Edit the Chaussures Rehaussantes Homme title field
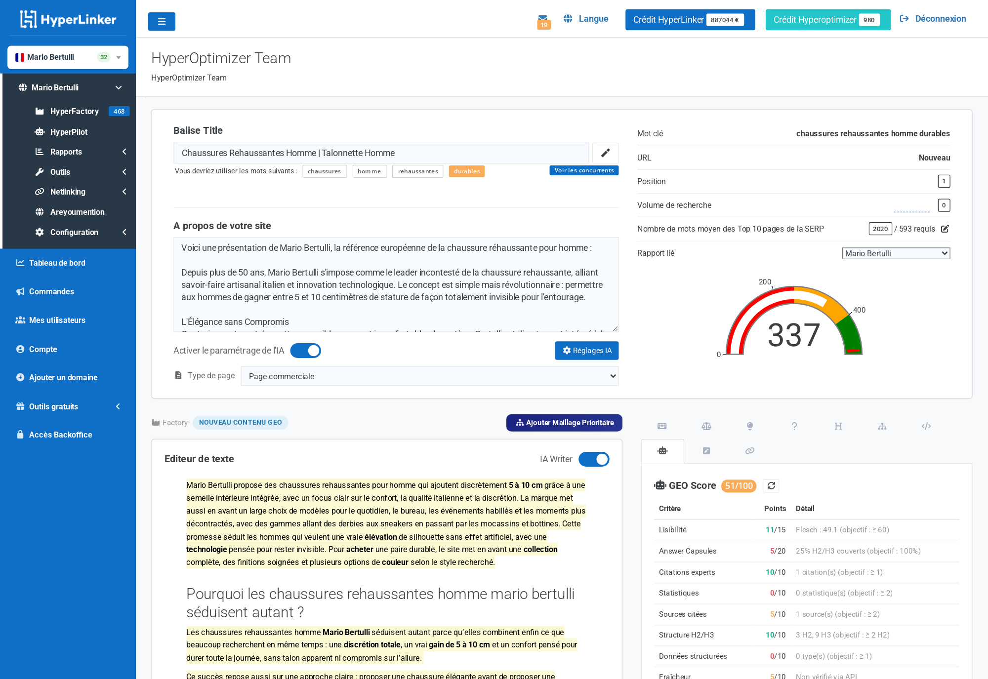988x679 pixels. tap(380, 153)
